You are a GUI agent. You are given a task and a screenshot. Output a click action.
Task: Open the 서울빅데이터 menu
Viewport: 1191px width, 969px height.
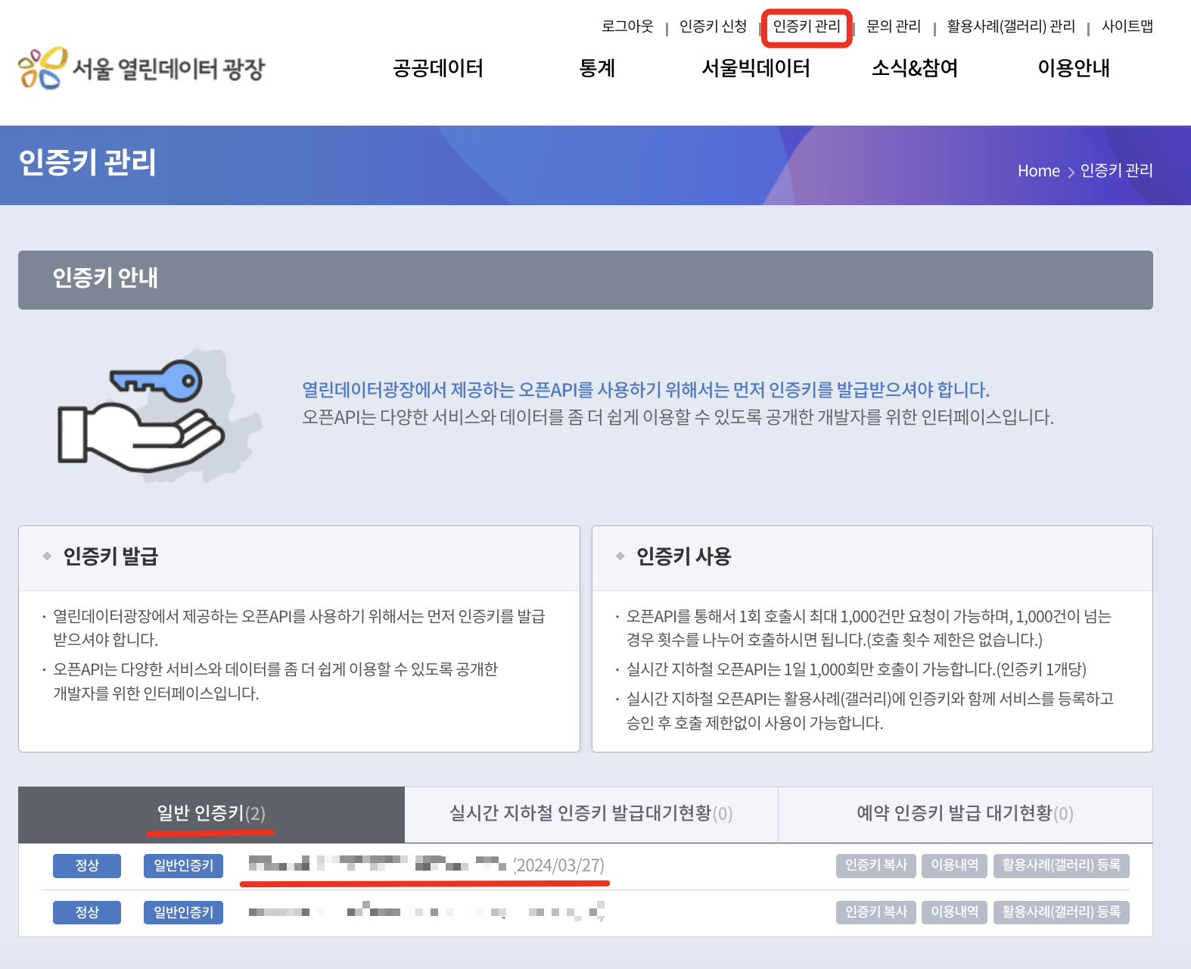(756, 68)
